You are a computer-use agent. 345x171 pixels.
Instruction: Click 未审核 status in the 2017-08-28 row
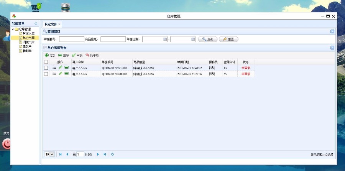tap(246, 74)
